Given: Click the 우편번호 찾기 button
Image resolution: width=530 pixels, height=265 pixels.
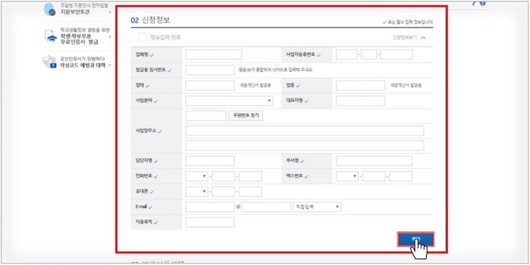Looking at the screenshot, I should [246, 116].
